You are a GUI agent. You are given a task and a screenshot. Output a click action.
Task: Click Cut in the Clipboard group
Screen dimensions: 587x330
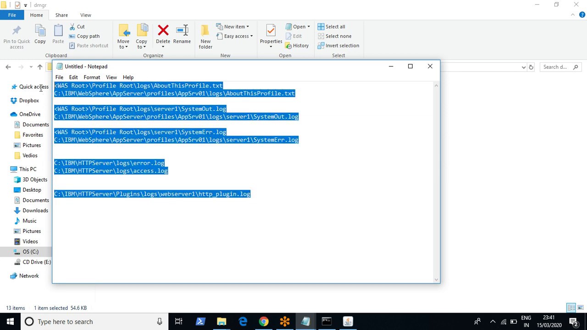(x=77, y=27)
